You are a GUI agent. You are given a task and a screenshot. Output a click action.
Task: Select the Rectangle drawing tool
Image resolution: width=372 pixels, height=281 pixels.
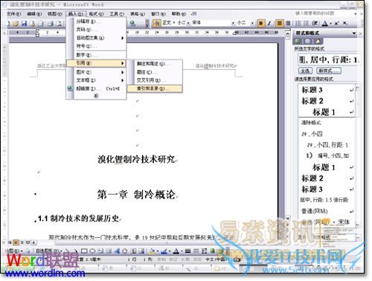coord(84,251)
